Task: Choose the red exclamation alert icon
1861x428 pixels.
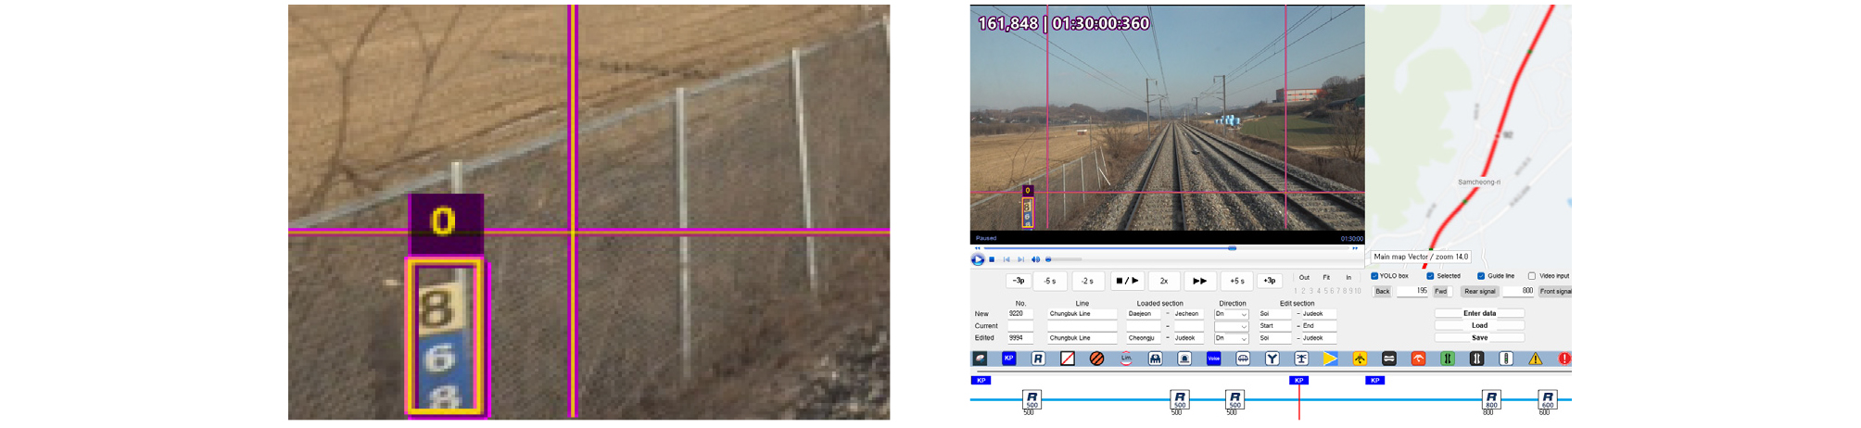Action: click(x=1564, y=359)
